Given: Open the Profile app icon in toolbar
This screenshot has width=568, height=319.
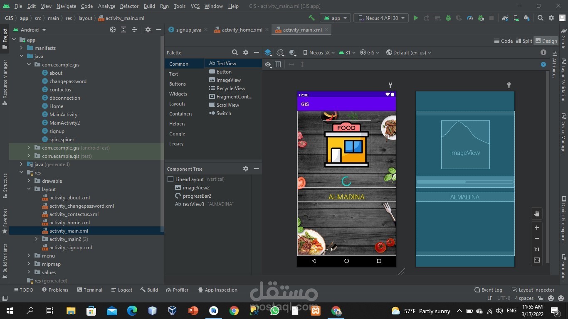Looking at the screenshot, I should pos(470,18).
